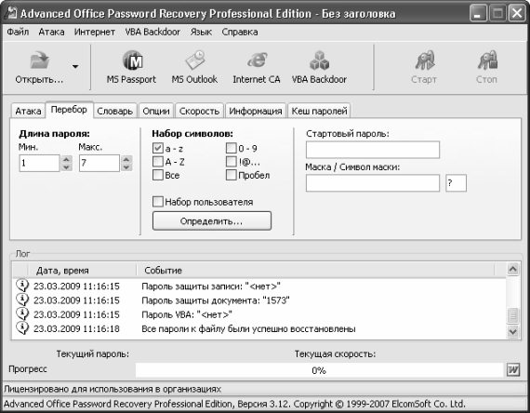Toggle the a - z charset checkbox
Viewport: 530px width, 413px height.
[158, 148]
